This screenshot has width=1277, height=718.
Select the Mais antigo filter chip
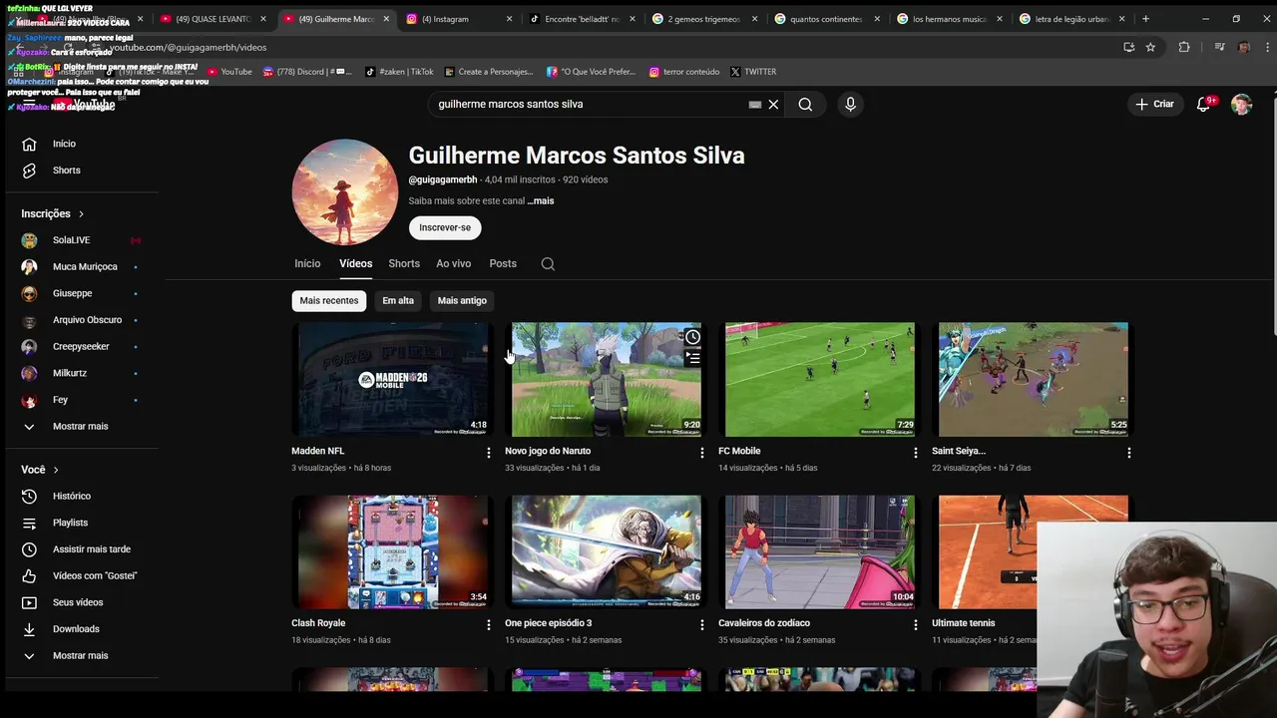pyautogui.click(x=462, y=301)
